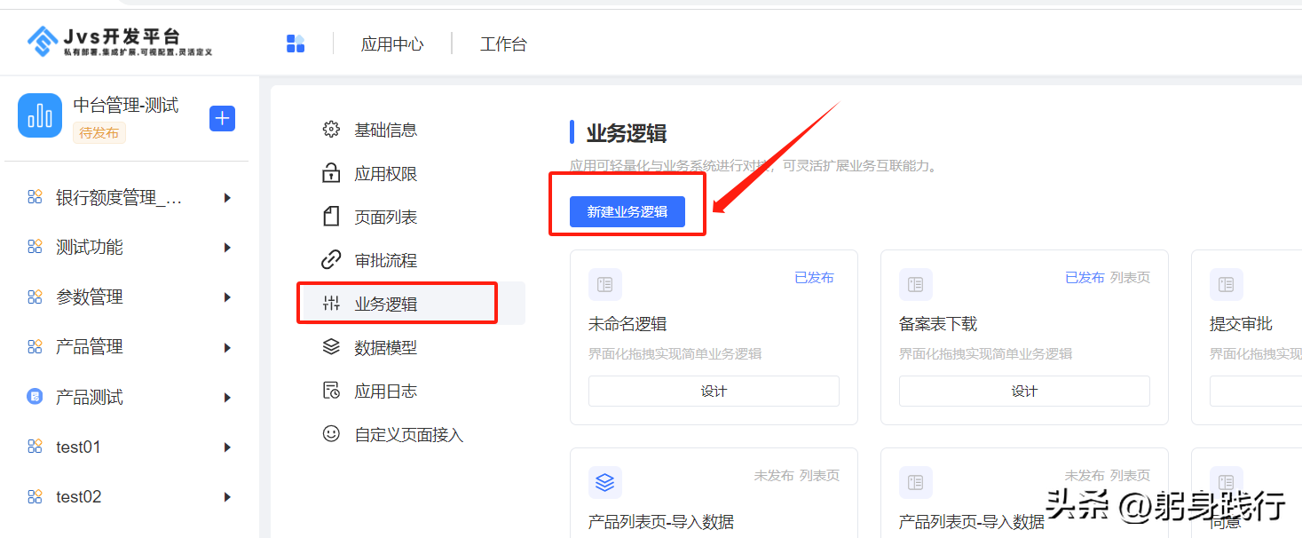Click the smiley icon for 自定义页面接入
Viewport: 1302px width, 538px height.
tap(331, 434)
